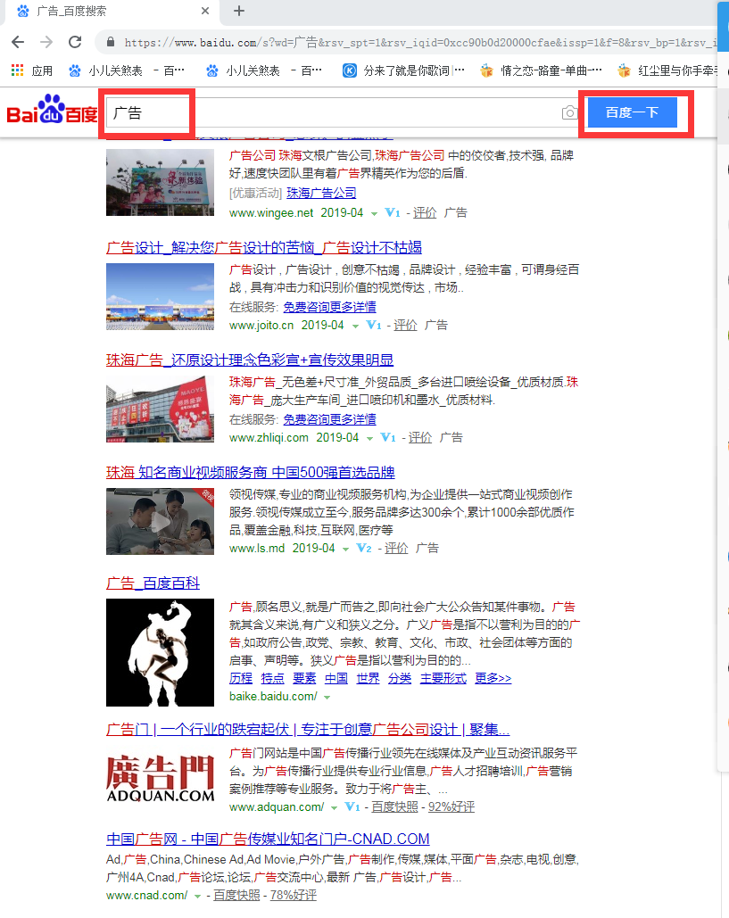Open the 珠海广告公司 优惠活动 link
This screenshot has width=729, height=918.
321,194
